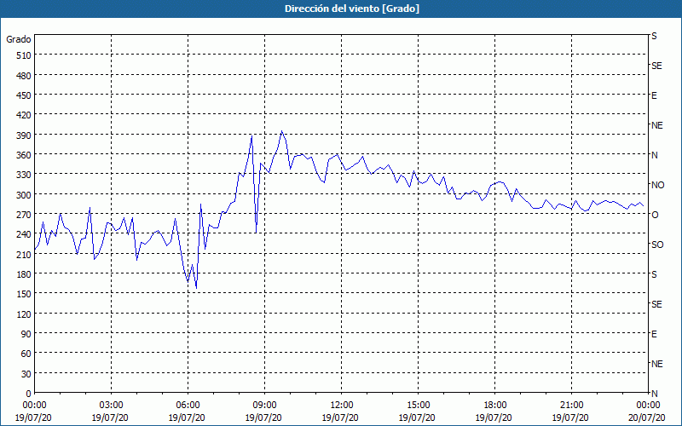Select the 00:00 label above 20/07/20
The image size is (682, 426).
point(648,406)
